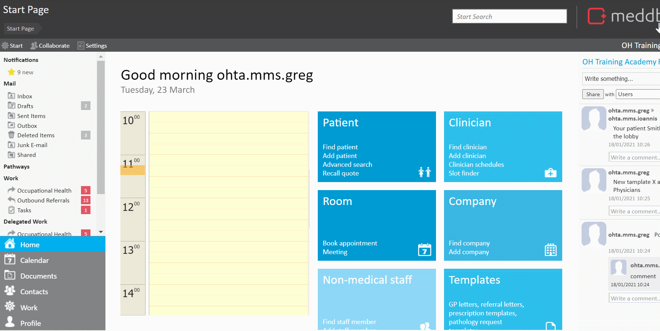Click the Share button

[x=593, y=94]
